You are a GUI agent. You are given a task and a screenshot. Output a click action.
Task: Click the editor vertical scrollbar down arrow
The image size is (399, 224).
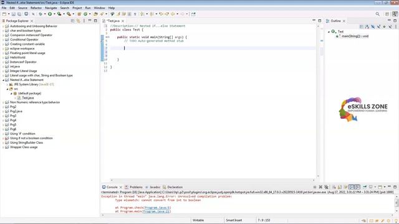pyautogui.click(x=318, y=176)
